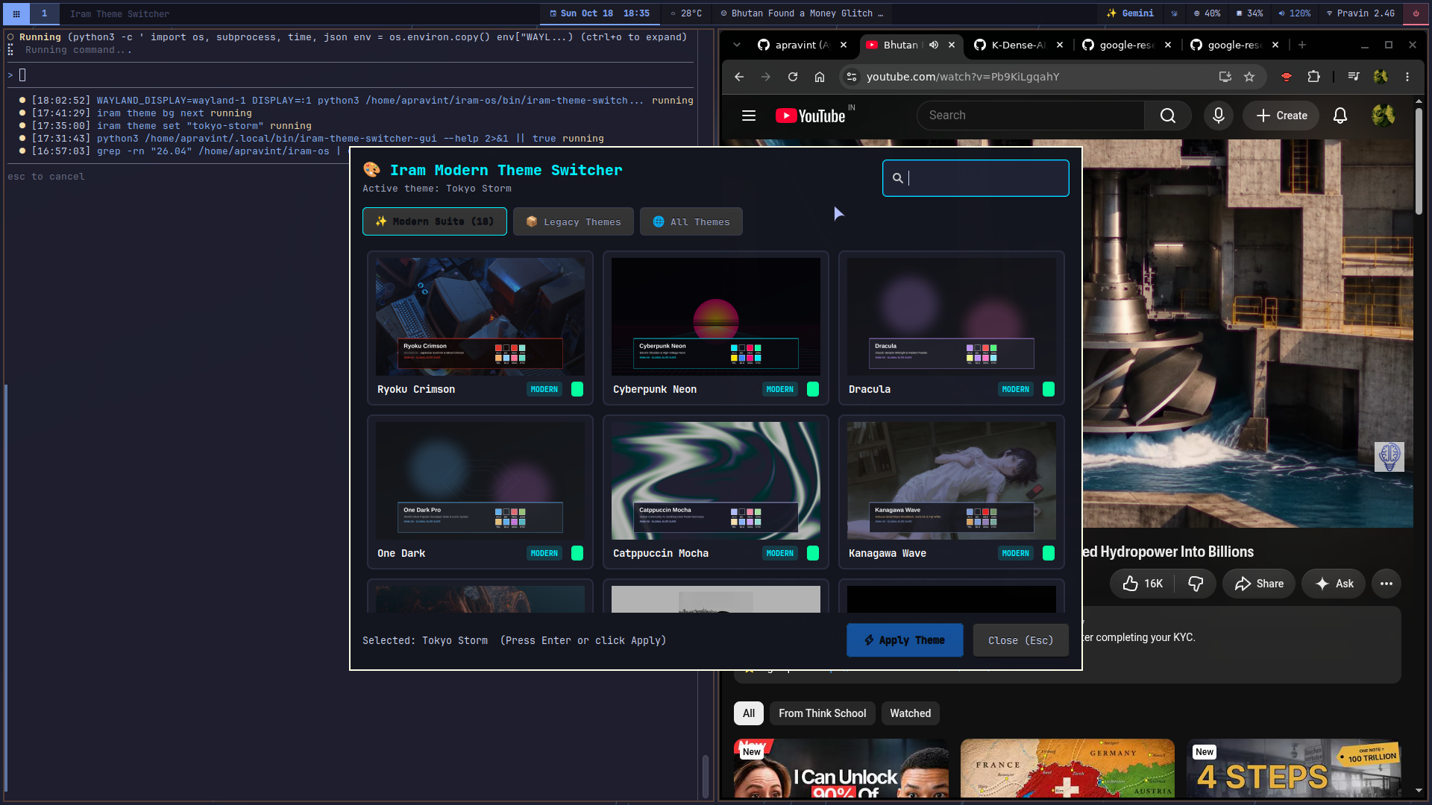
Task: Reload the YouTube page
Action: click(793, 77)
